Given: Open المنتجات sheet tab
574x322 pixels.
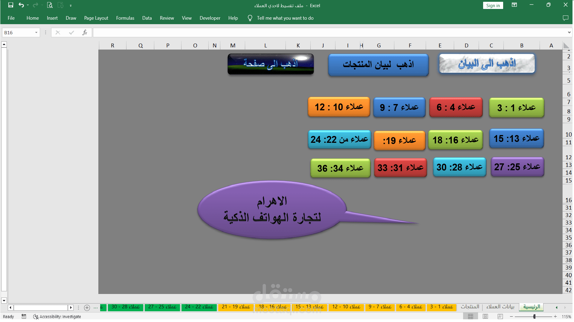Looking at the screenshot, I should tap(470, 307).
